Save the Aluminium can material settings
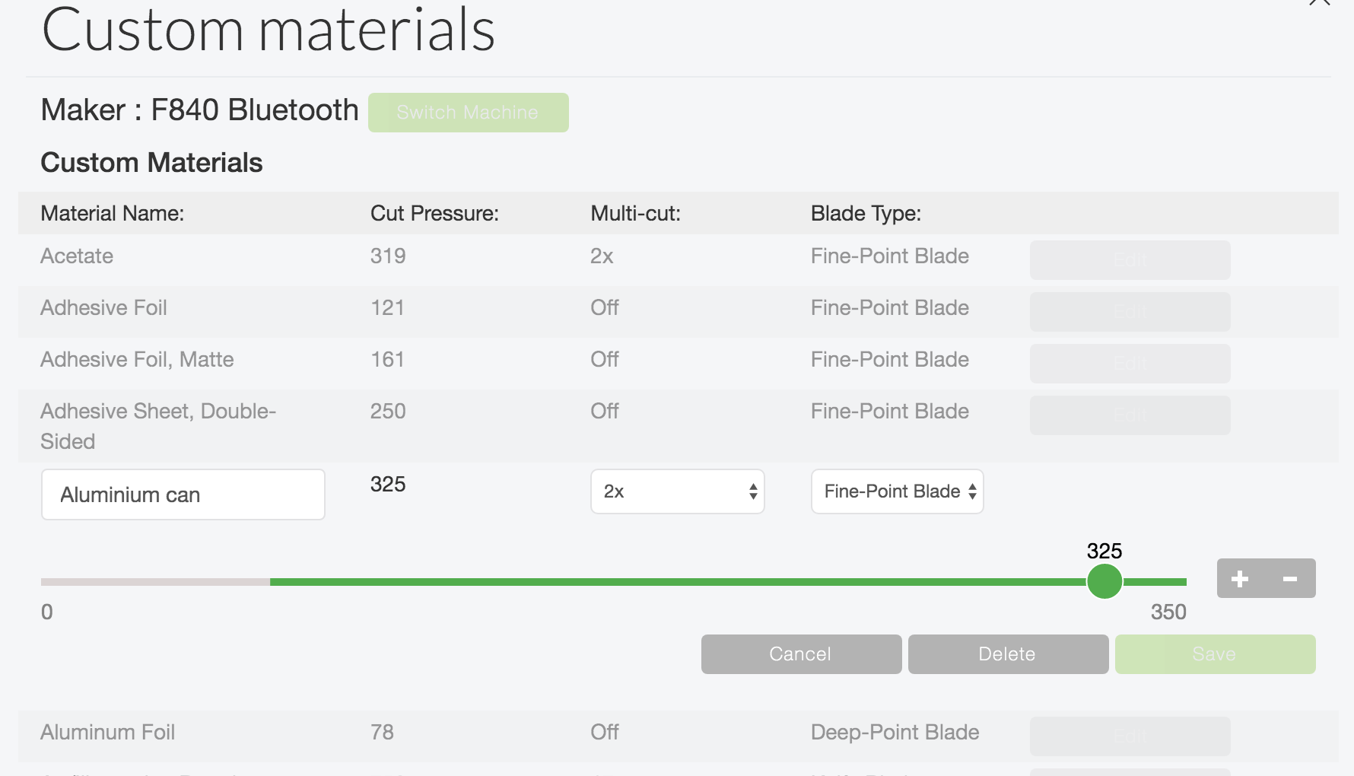 click(1215, 654)
